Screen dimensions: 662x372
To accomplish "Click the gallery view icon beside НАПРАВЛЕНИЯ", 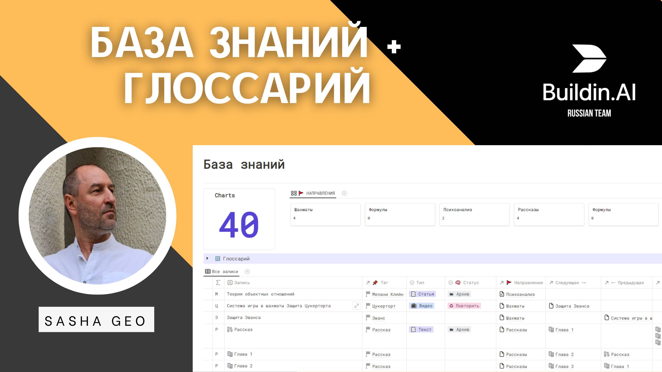I will pos(294,193).
